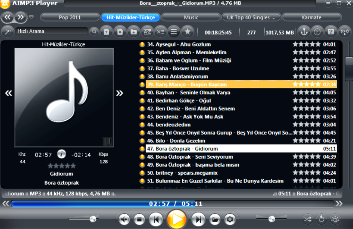Click the music note album art thumbnail

pyautogui.click(x=64, y=98)
